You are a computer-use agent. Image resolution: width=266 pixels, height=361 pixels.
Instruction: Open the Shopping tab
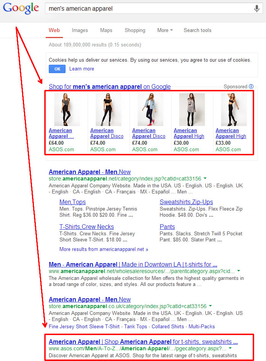tap(135, 30)
